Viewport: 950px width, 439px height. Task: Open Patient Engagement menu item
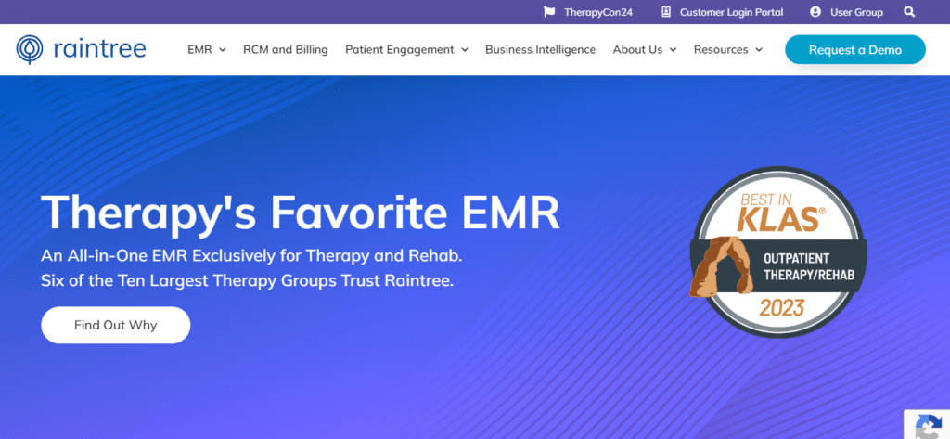coord(399,50)
